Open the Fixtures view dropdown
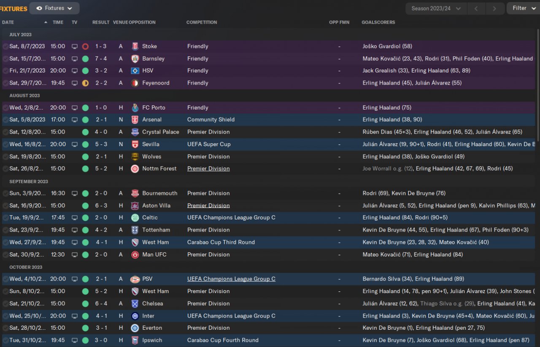This screenshot has width=540, height=347. (x=54, y=8)
